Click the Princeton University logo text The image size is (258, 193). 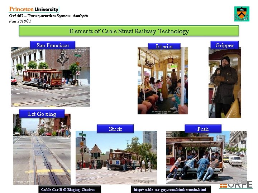[x=34, y=9]
